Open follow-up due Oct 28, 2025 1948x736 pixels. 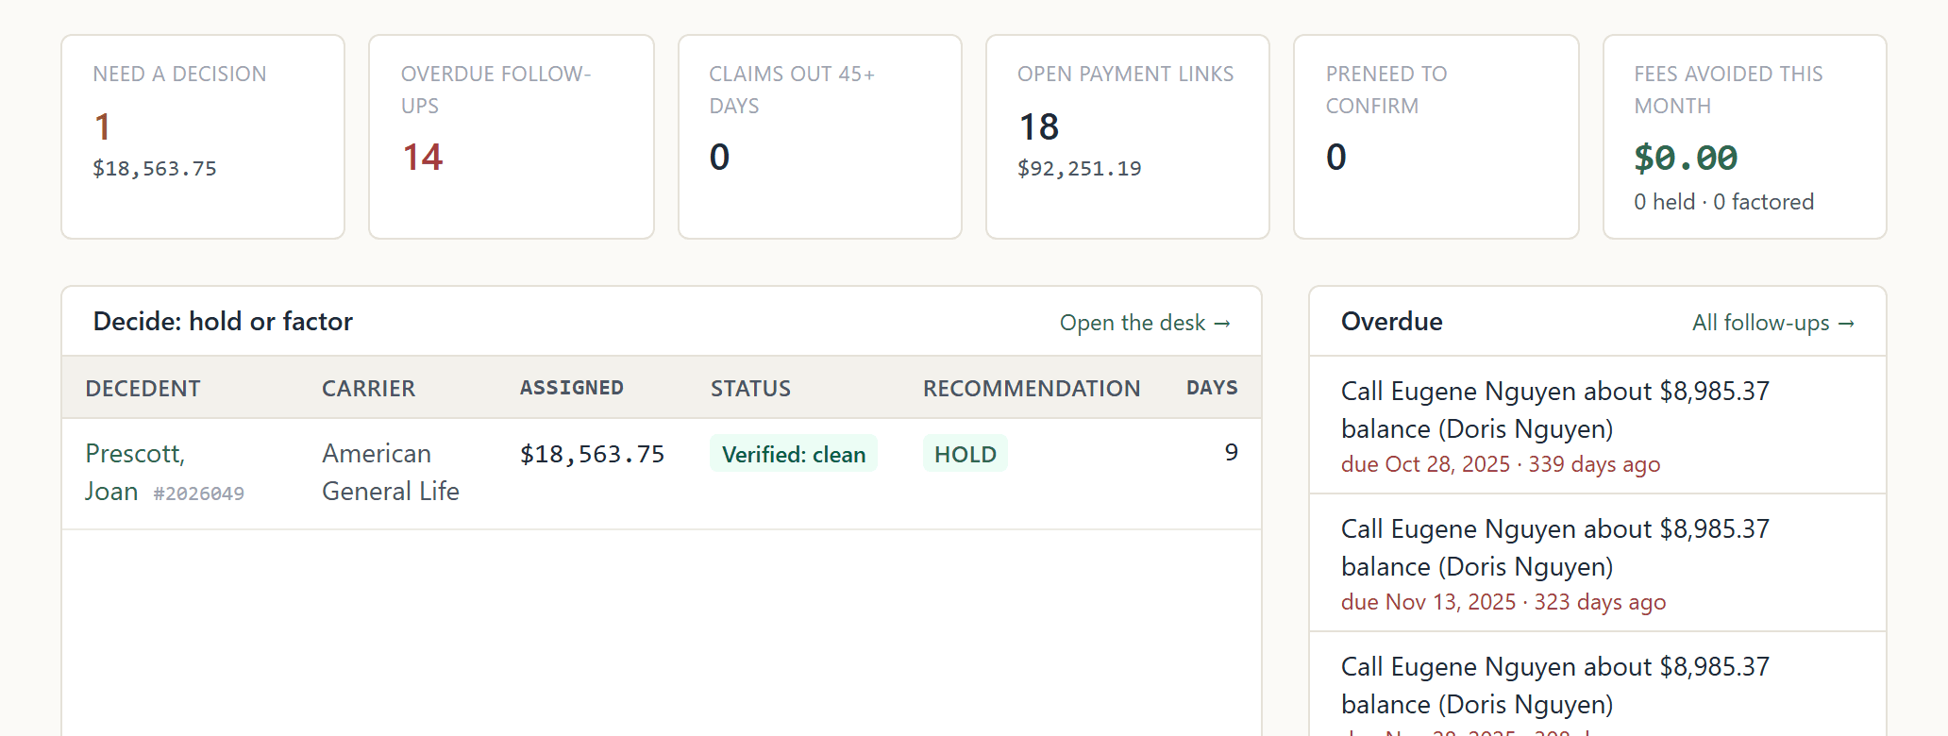(x=1597, y=425)
